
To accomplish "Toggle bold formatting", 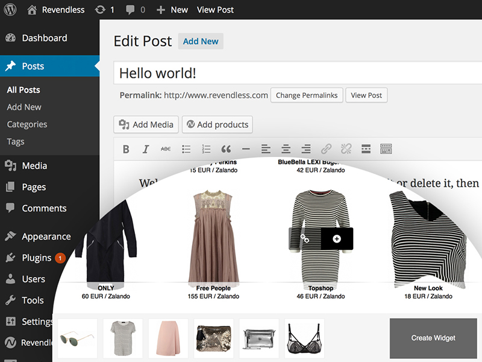I will (126, 149).
